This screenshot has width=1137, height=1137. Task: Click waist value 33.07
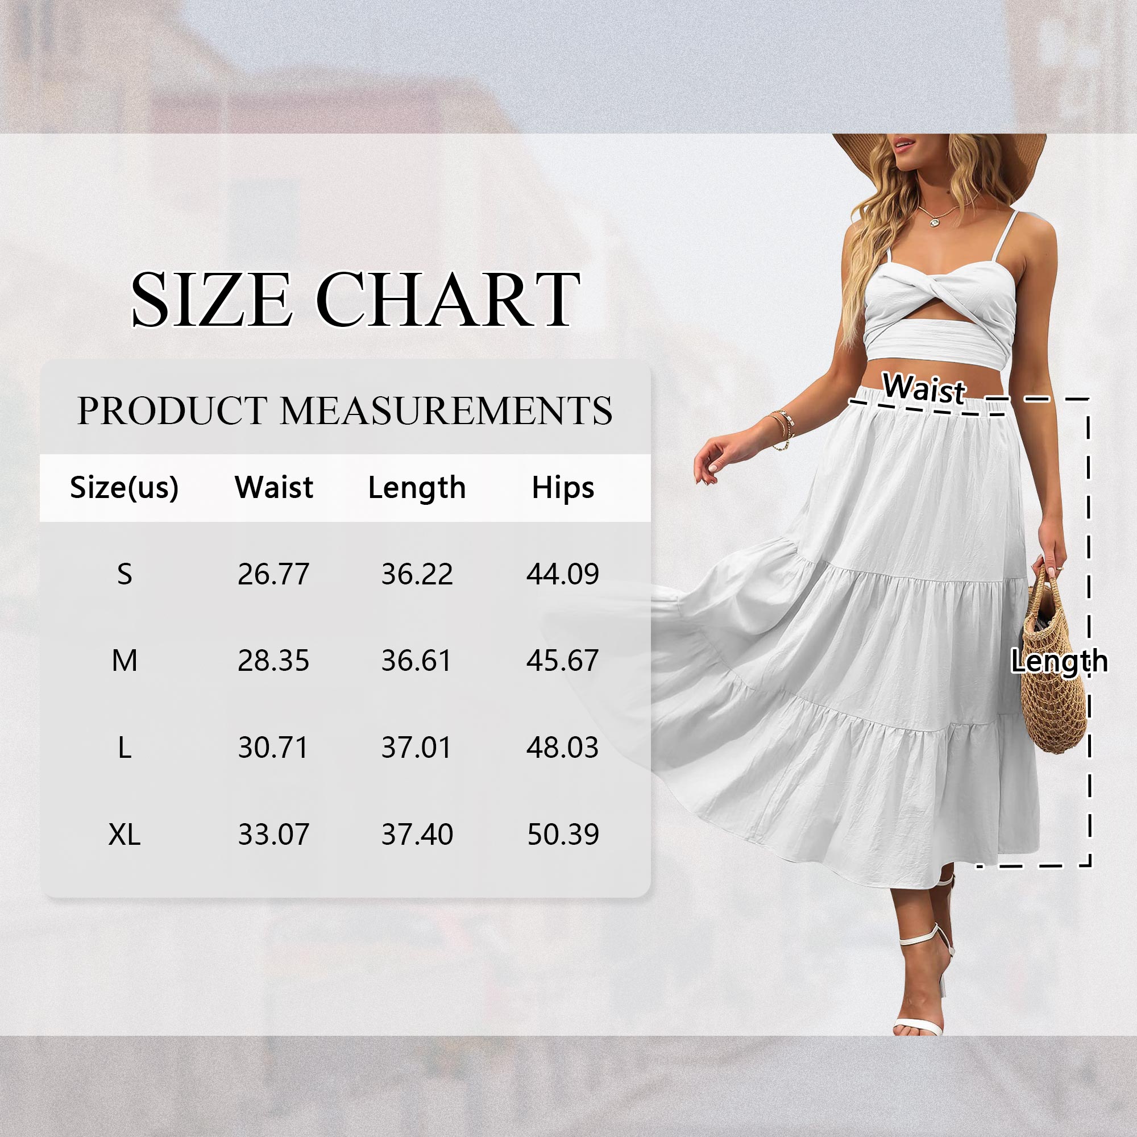pos(273,835)
